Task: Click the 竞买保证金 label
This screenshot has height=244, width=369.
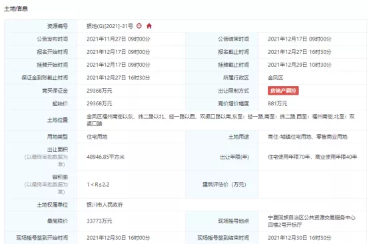Action: [x=55, y=91]
